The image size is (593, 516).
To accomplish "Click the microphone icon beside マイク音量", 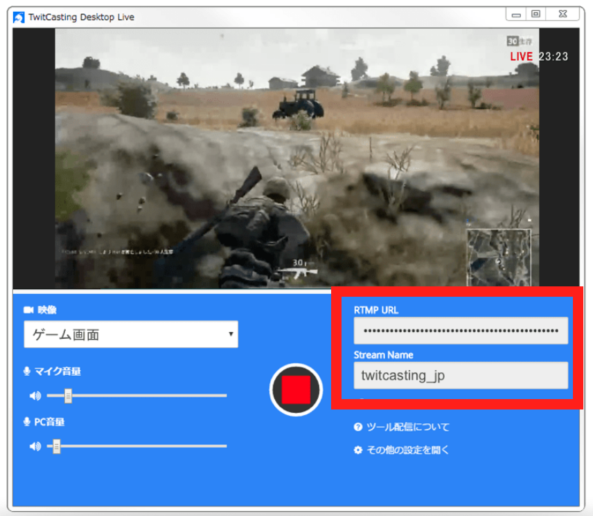I will tap(27, 371).
